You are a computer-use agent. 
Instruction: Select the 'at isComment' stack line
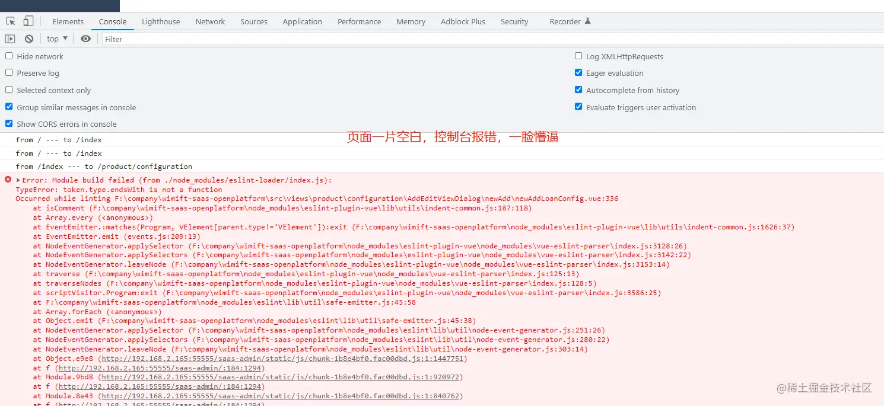pos(282,208)
